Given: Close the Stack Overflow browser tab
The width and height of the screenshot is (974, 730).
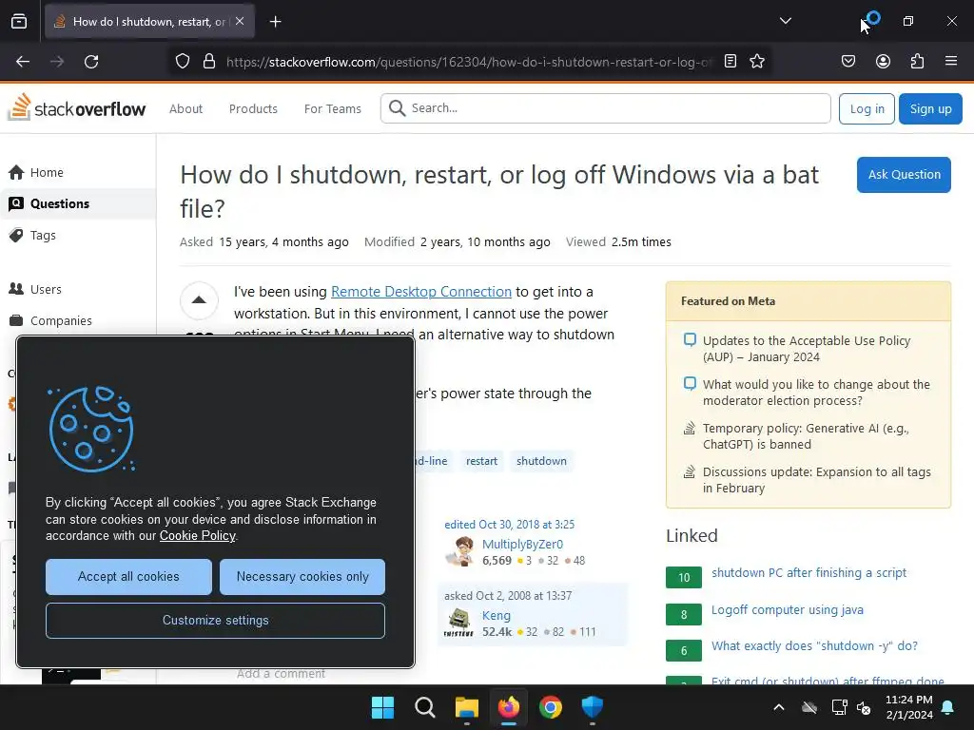Looking at the screenshot, I should tap(240, 21).
